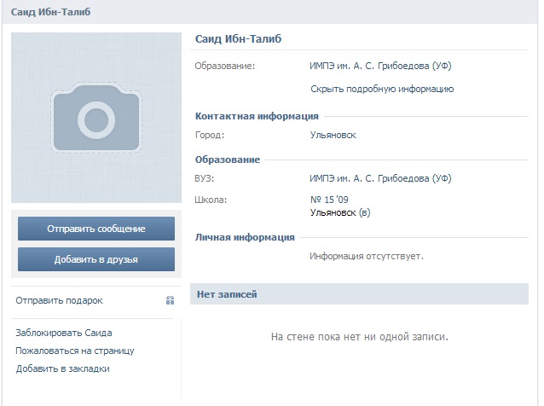544x406 pixels.
Task: Click the Нет записей wall header
Action: pyautogui.click(x=227, y=294)
